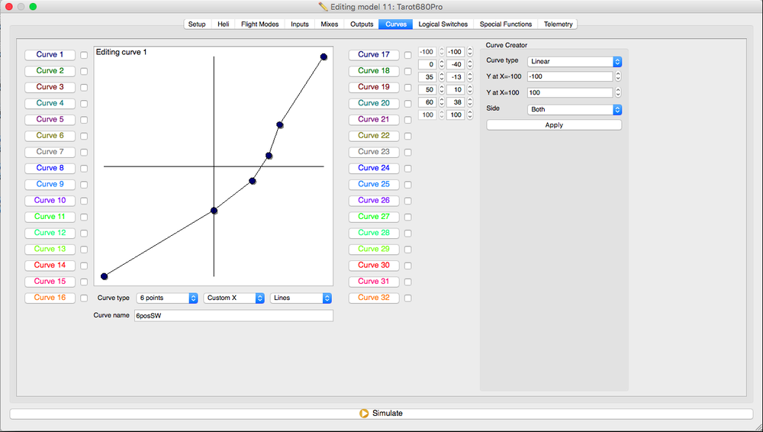
Task: Click the X value field showing 35
Action: coord(427,77)
